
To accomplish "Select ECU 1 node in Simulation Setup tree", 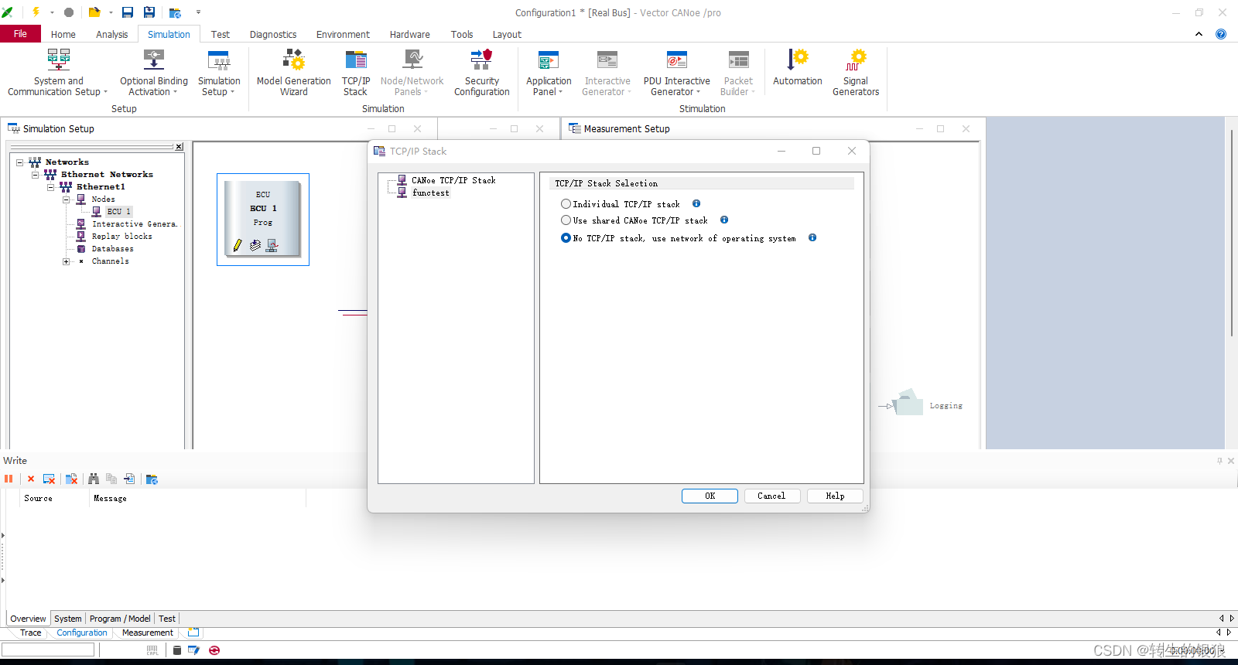I will click(119, 211).
